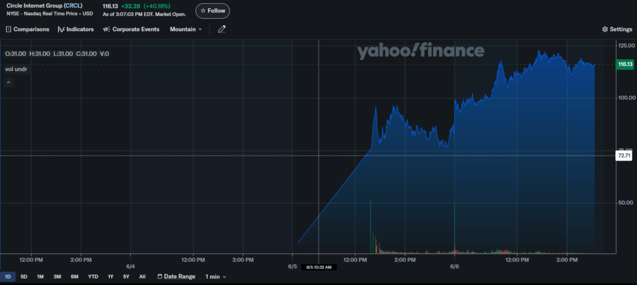Select the 1Y range tab

pyautogui.click(x=111, y=276)
